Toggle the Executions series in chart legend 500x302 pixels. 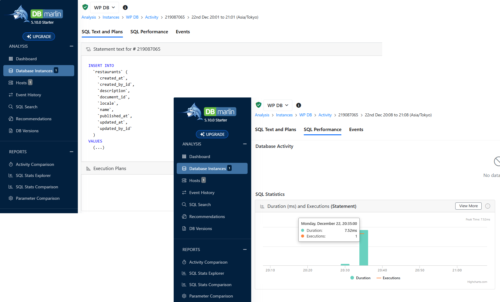pyautogui.click(x=388, y=278)
